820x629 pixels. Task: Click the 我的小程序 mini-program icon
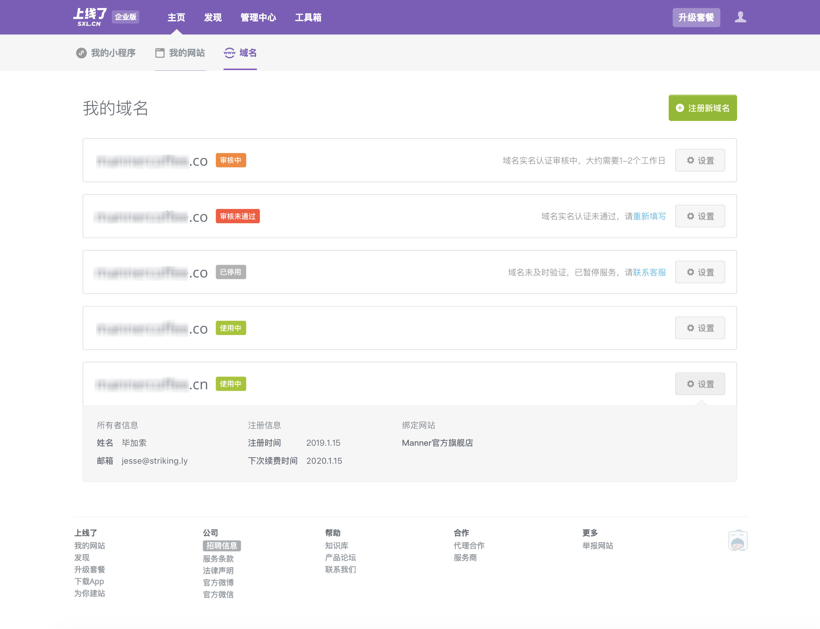click(x=81, y=53)
